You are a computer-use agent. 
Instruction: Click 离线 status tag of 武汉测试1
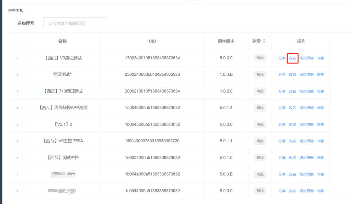click(x=260, y=75)
